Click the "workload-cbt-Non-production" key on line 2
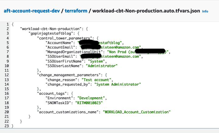219x133 pixels. point(51,29)
